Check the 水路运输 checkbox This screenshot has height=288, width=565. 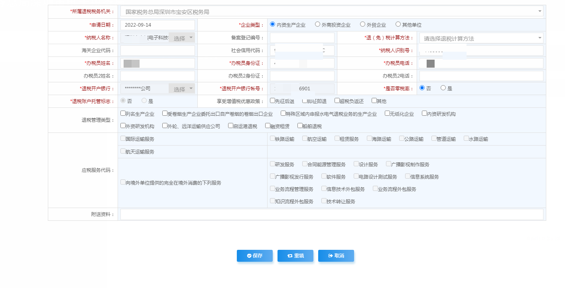click(466, 138)
